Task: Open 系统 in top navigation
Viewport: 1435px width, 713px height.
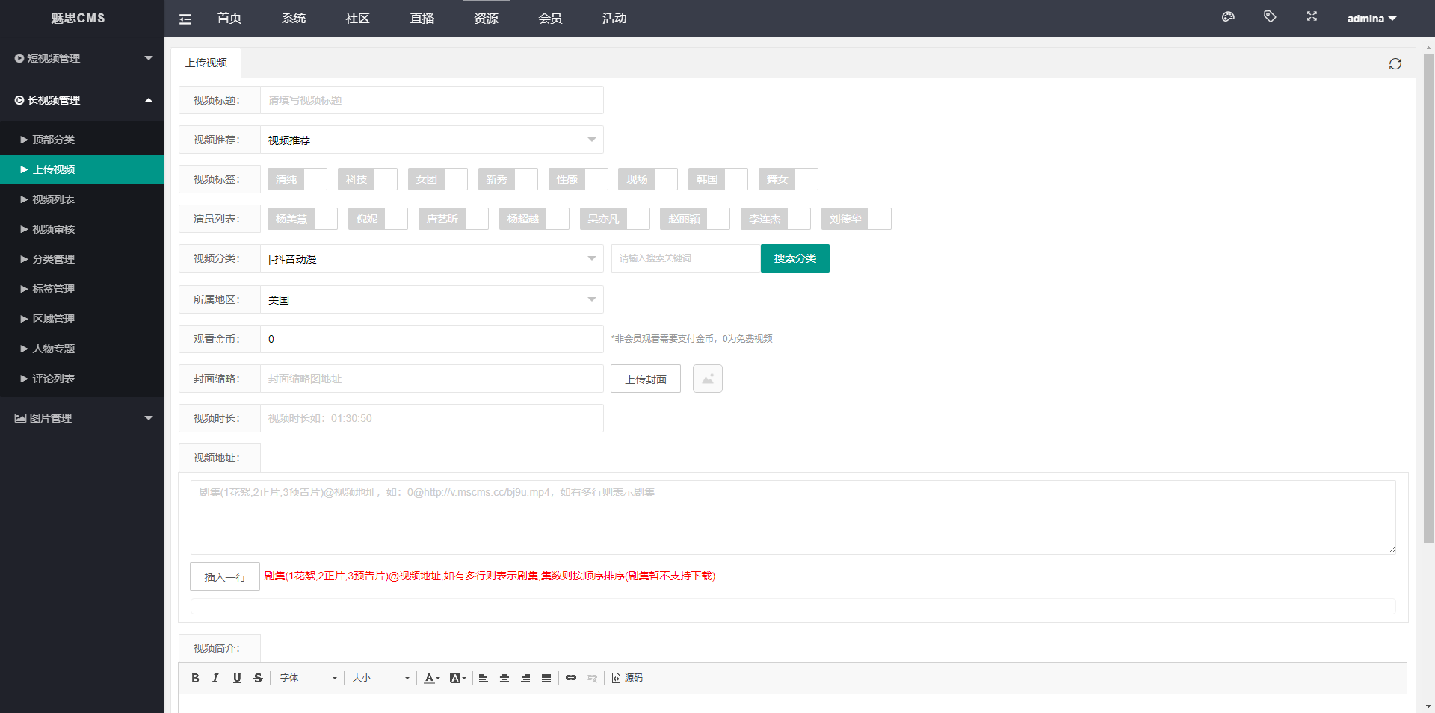Action: coord(294,18)
